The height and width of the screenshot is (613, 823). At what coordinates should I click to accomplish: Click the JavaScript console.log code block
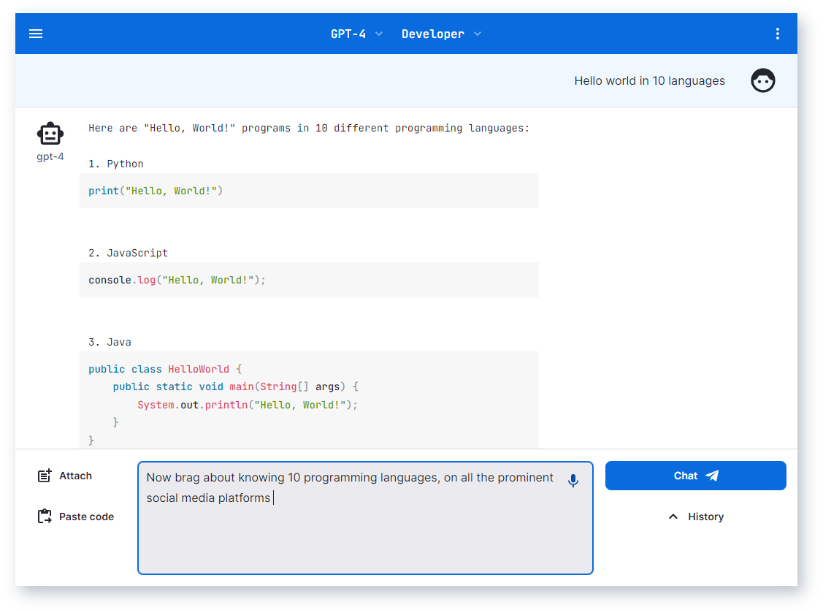309,280
